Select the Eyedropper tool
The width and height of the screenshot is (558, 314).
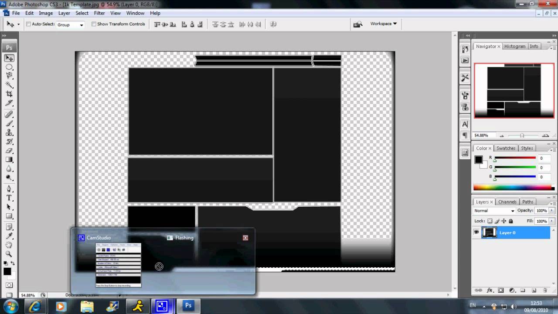(x=9, y=236)
